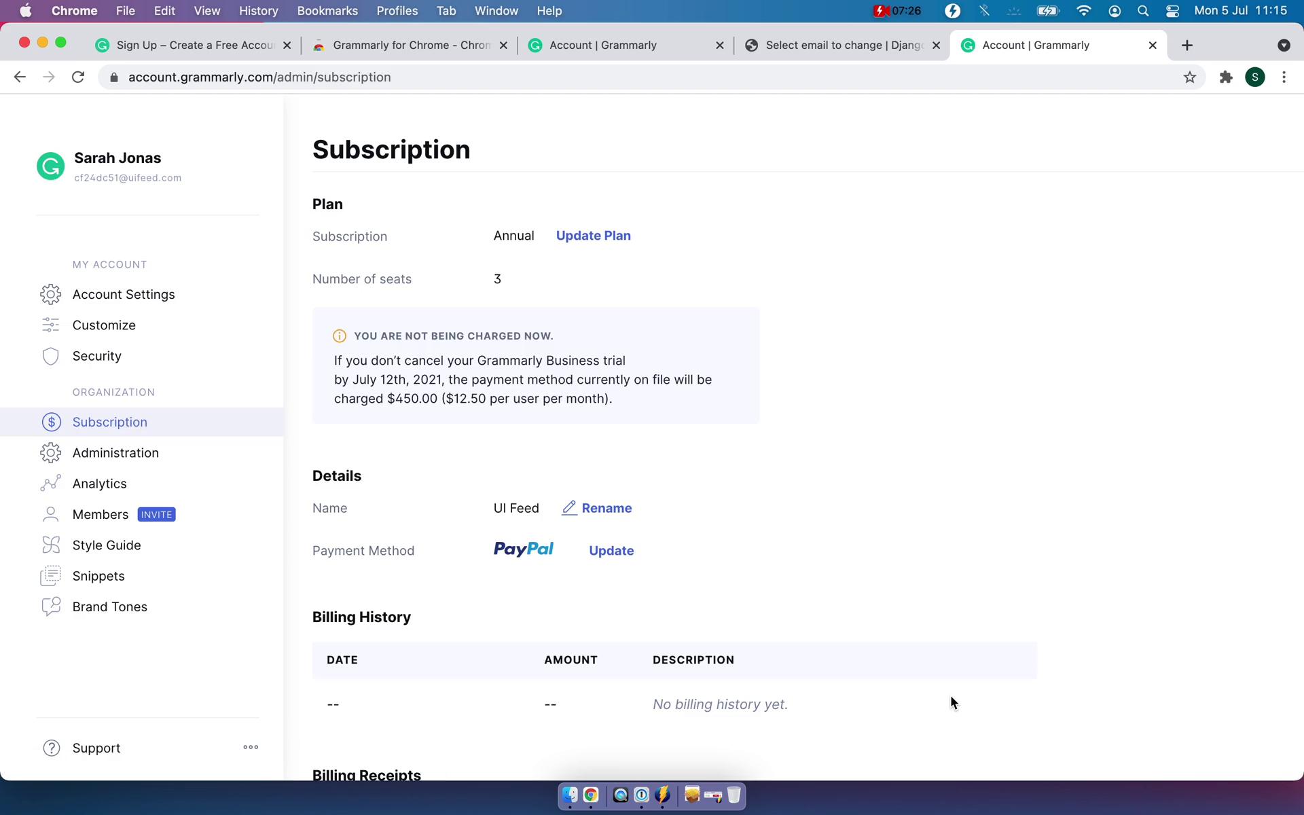Open Account Settings panel

pyautogui.click(x=124, y=294)
